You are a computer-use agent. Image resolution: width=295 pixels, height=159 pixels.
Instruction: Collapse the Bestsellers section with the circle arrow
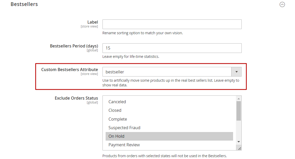(x=282, y=4)
